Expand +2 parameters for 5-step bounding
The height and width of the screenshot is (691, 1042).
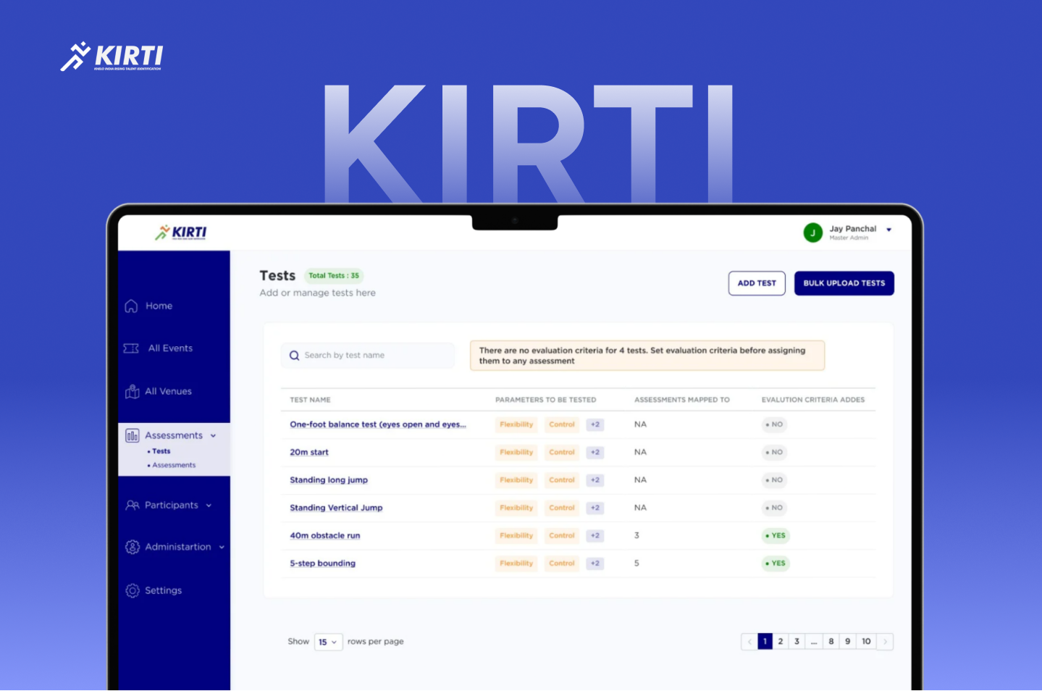[595, 564]
